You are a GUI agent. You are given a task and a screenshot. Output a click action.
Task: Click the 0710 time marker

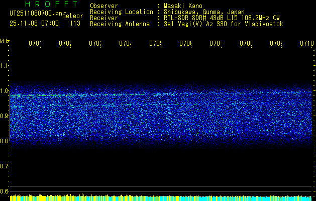point(307,44)
